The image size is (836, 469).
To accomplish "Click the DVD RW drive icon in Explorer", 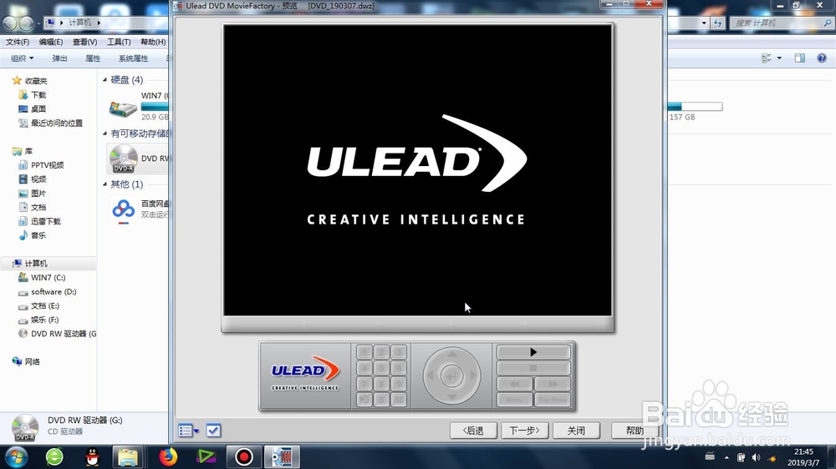I will [x=123, y=159].
